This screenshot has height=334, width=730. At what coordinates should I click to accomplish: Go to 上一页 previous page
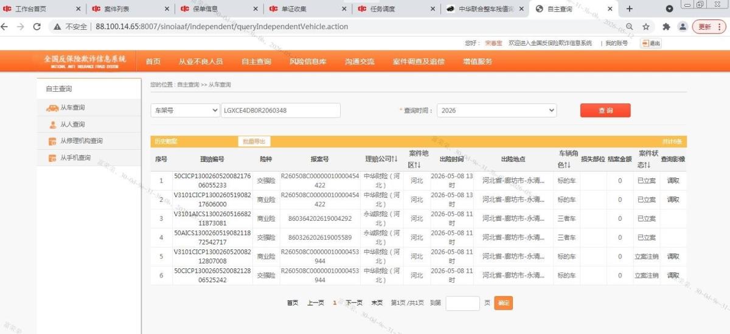click(316, 303)
